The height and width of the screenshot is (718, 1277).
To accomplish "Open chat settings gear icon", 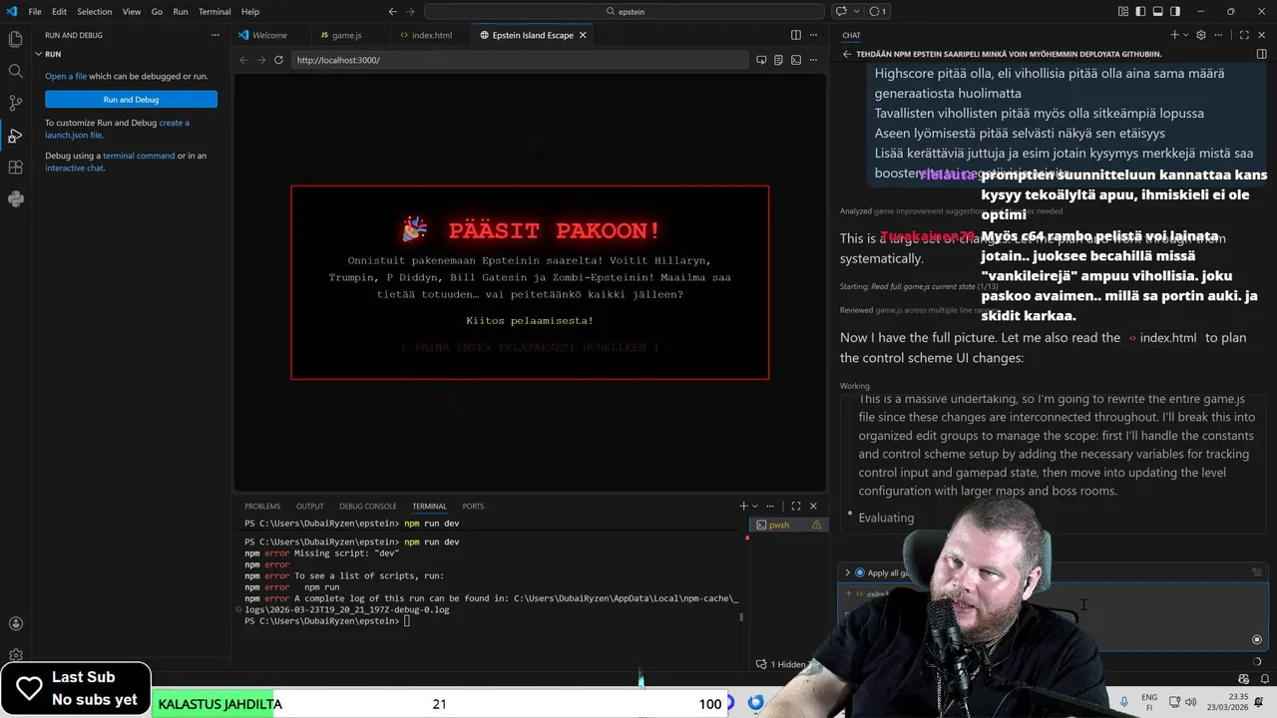I will pyautogui.click(x=1200, y=35).
